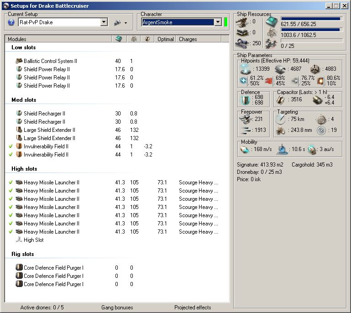351x313 pixels.
Task: Click the Charges column header
Action: click(199, 39)
